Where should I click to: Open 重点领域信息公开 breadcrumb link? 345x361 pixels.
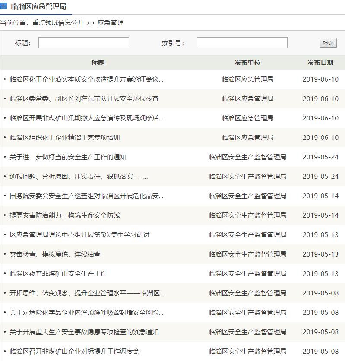click(58, 23)
